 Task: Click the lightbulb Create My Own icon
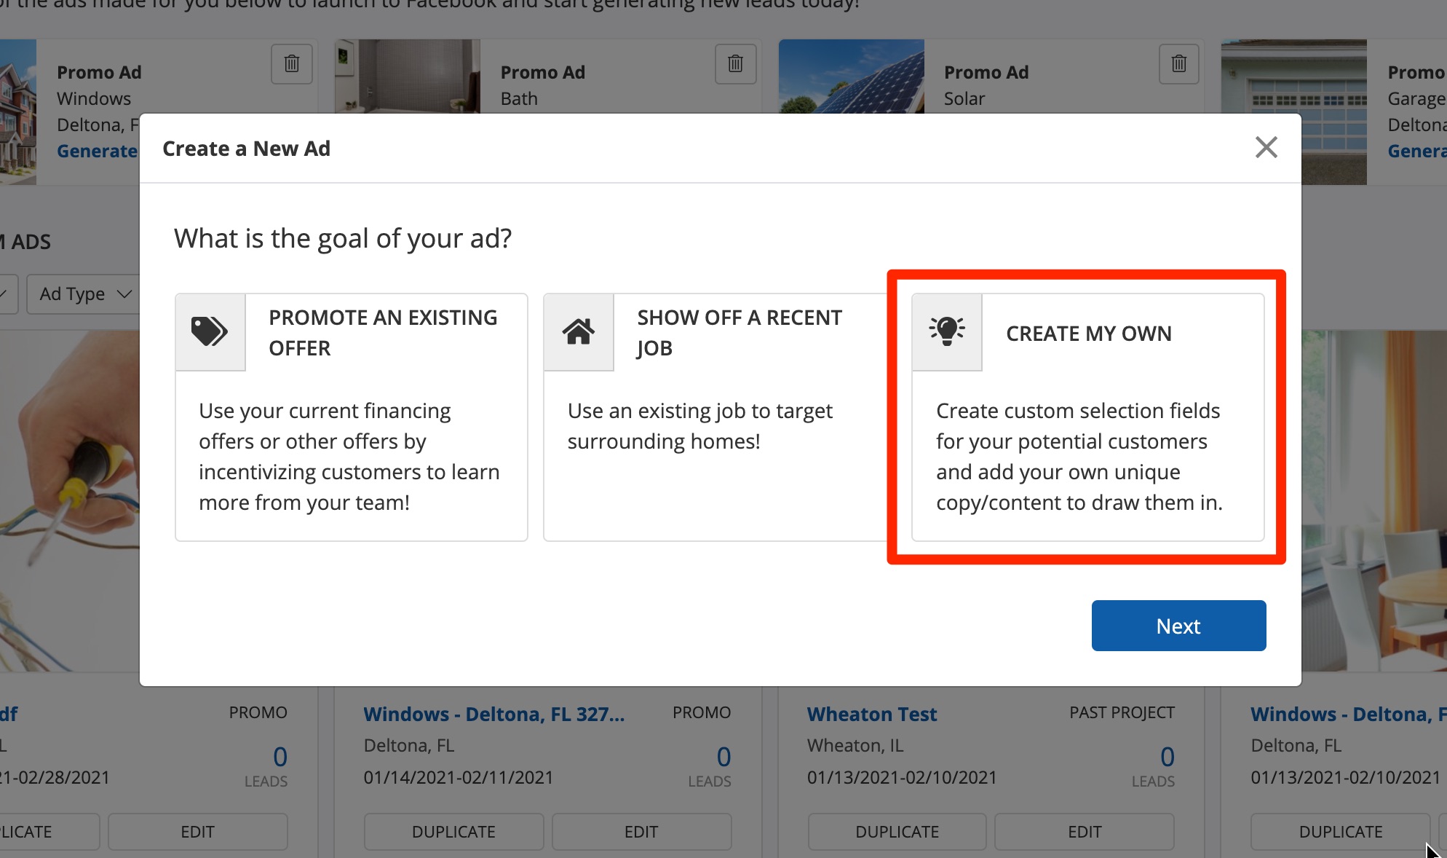coord(947,332)
